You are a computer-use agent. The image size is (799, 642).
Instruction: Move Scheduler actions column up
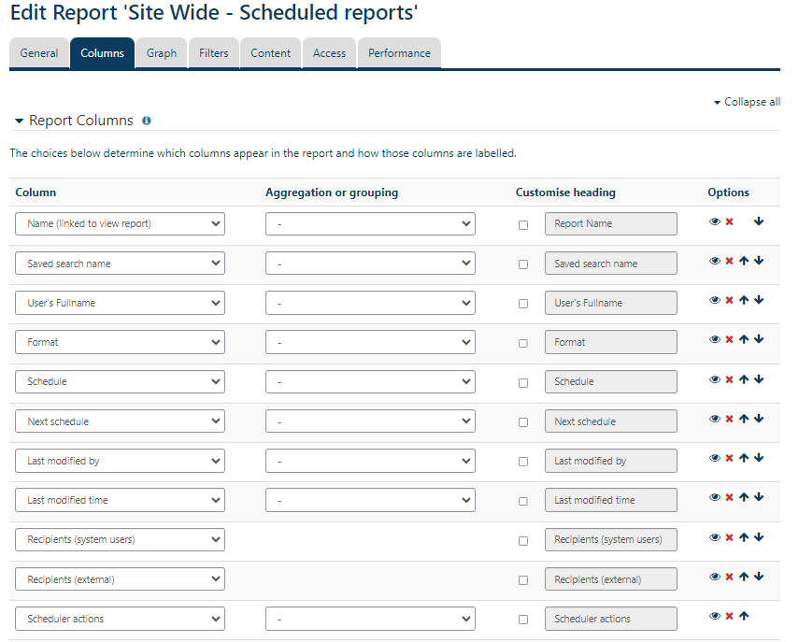point(744,616)
